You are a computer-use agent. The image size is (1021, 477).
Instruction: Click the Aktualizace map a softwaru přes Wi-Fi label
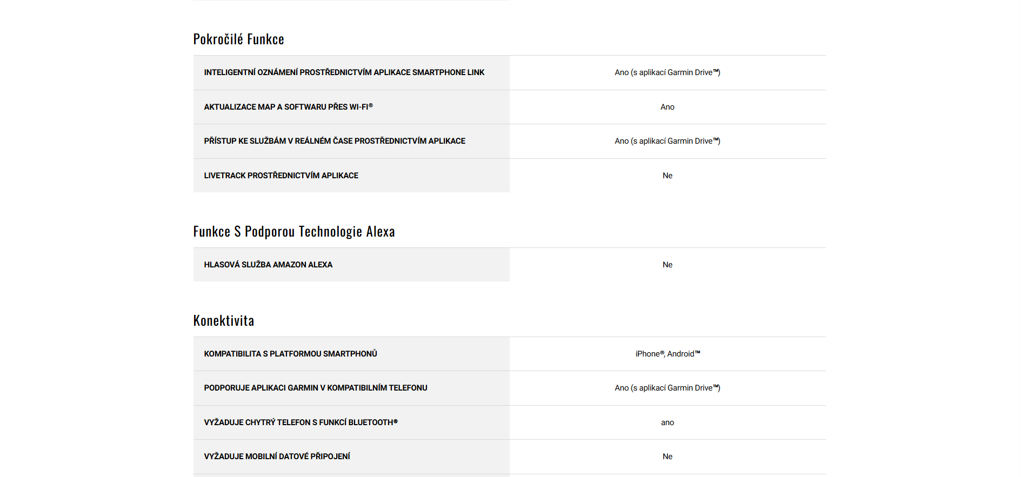click(288, 107)
